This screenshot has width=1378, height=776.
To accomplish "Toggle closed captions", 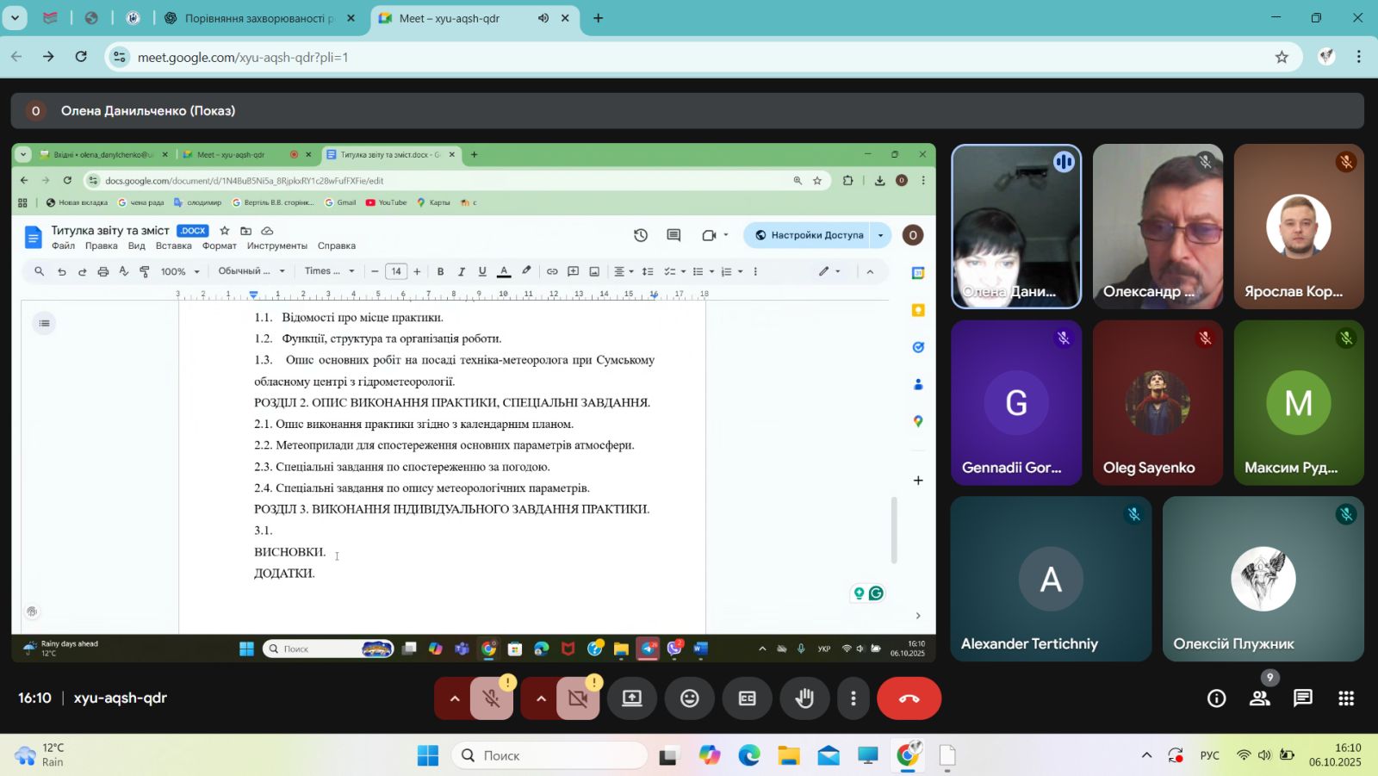I will (x=747, y=698).
